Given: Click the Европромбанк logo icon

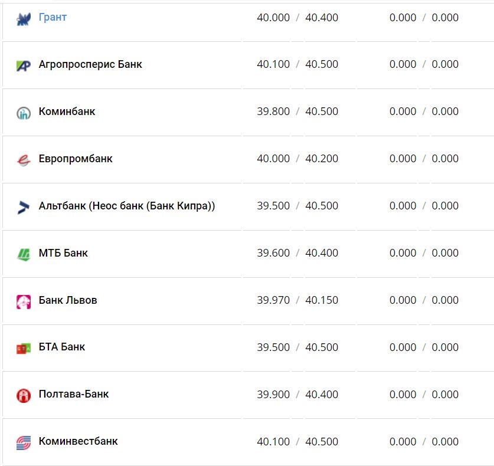Looking at the screenshot, I should pos(23,160).
